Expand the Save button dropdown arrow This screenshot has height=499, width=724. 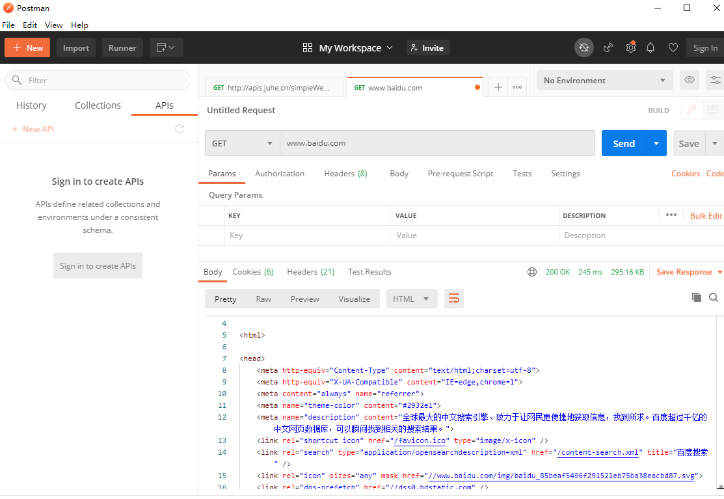coord(715,143)
